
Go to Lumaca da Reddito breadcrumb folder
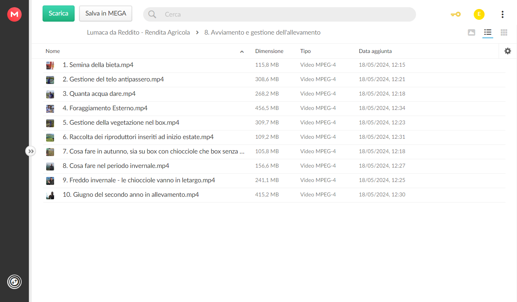click(x=138, y=32)
